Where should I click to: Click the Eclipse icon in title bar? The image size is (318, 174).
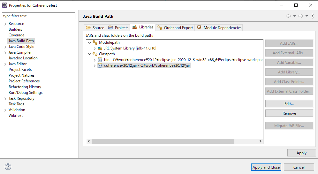5,5
